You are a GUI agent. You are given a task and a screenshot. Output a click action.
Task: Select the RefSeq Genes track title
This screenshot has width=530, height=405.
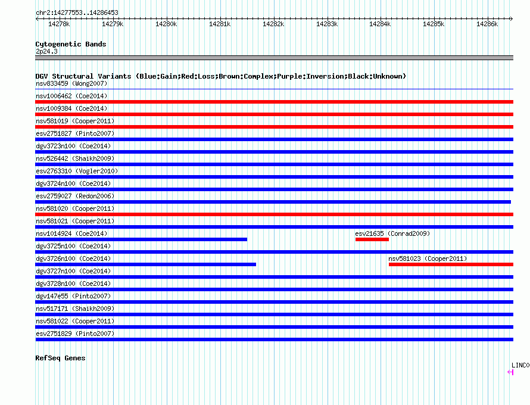click(x=60, y=358)
